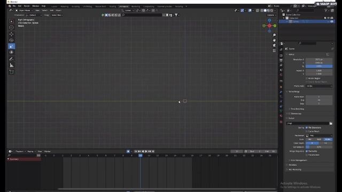Open Object Mode dropdown
Viewport: 342px width, 192px height.
(24, 11)
